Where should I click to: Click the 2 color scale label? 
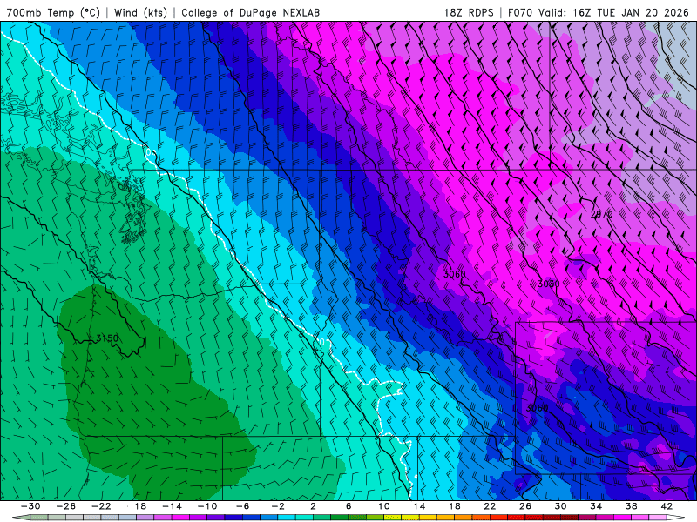click(x=313, y=506)
